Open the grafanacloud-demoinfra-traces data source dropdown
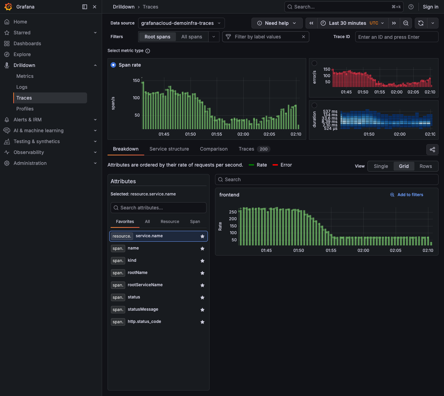 coord(181,23)
